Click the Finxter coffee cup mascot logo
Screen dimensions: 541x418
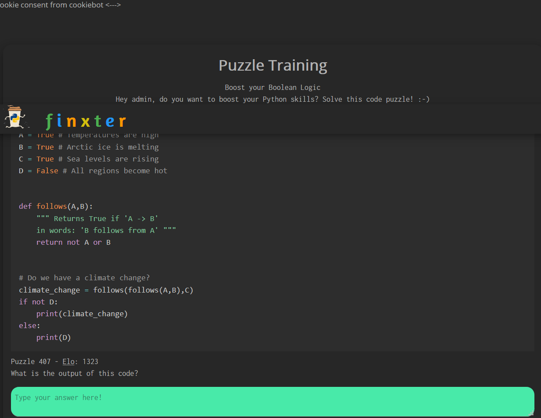pyautogui.click(x=15, y=118)
